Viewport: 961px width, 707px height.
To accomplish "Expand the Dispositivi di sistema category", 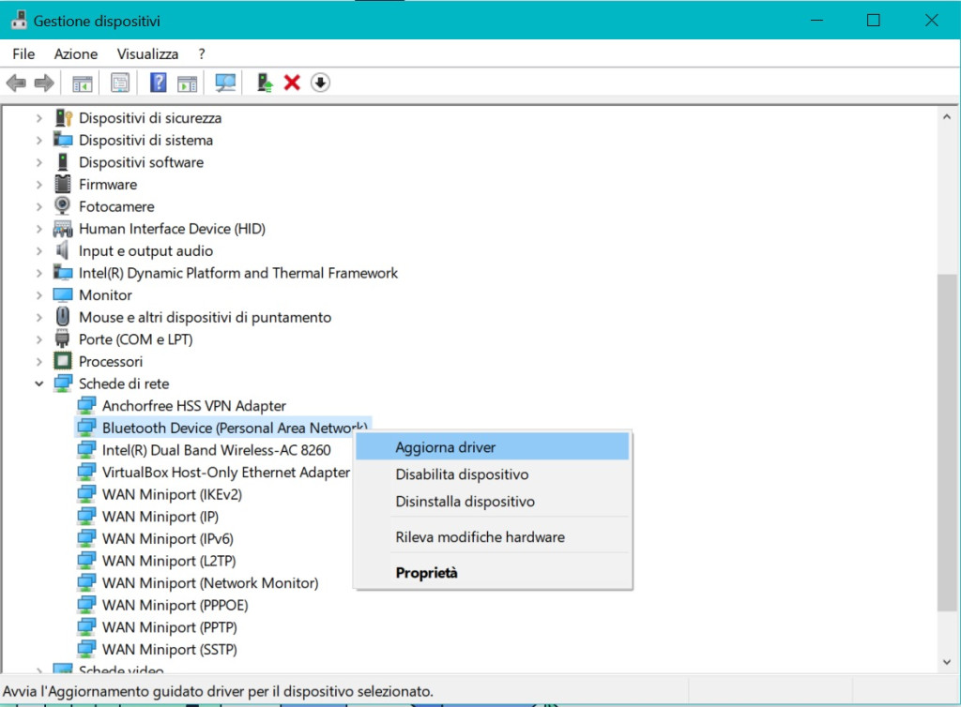I will coord(39,140).
